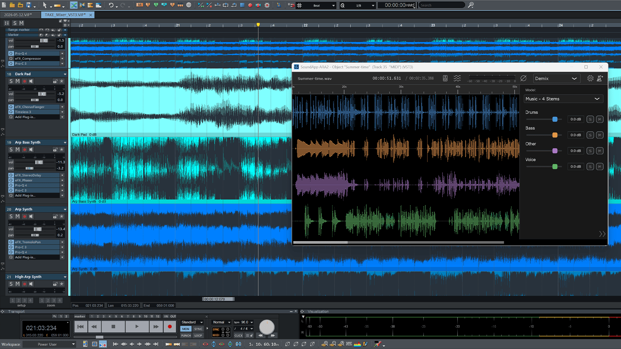Open the Workspace Power User dropdown
The image size is (621, 349).
pyautogui.click(x=49, y=344)
